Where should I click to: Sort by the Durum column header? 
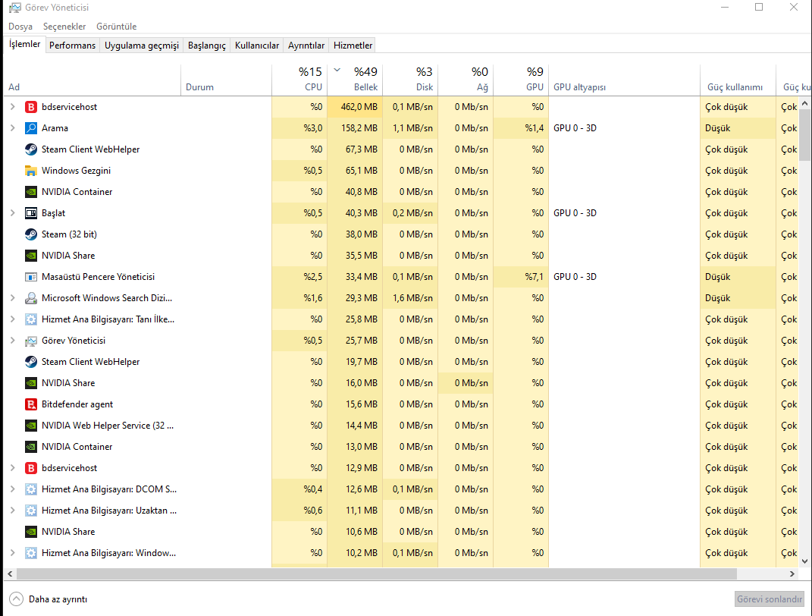(x=226, y=80)
